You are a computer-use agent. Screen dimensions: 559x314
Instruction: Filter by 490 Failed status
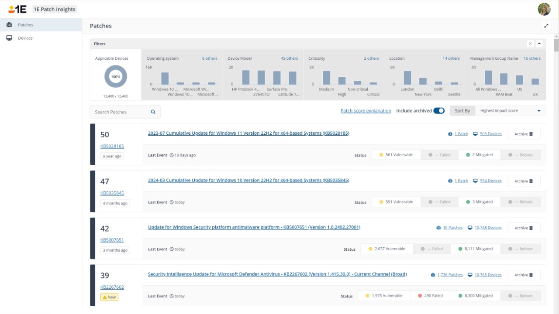click(x=430, y=296)
